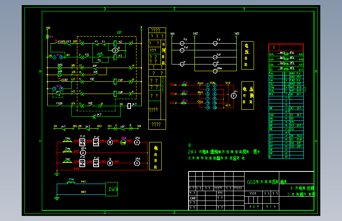Click the PJ1 circle between X121 and X122
Screen dimensions: 342x221
tap(182, 43)
